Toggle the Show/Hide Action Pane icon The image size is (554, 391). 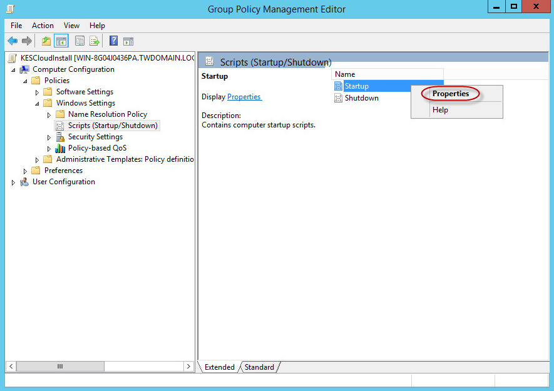point(128,41)
